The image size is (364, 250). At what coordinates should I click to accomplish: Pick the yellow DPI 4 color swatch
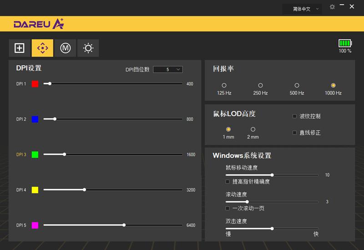pyautogui.click(x=35, y=190)
